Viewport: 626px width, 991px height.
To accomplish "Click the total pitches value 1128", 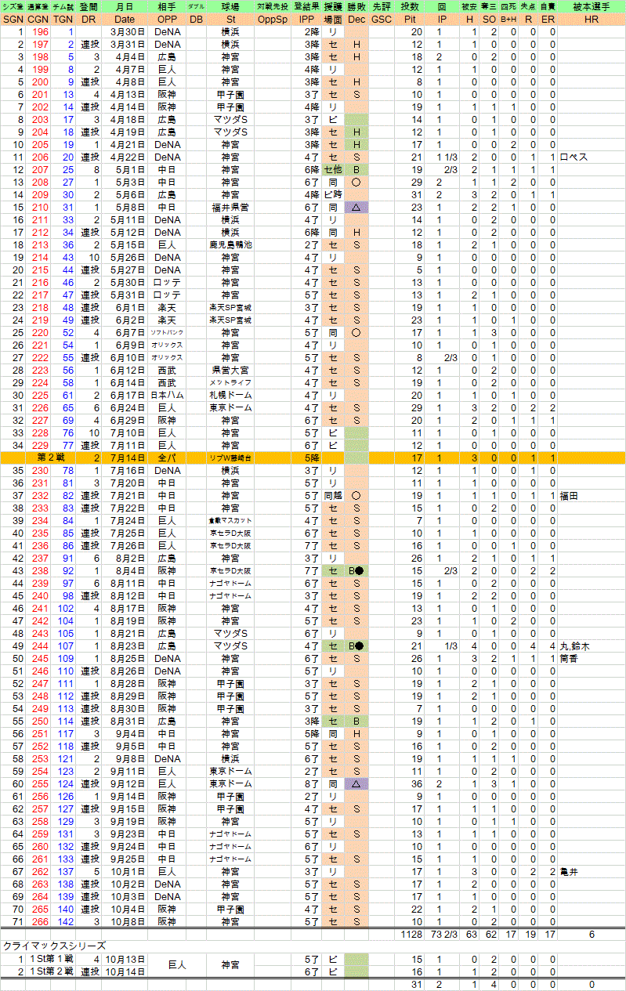I will pyautogui.click(x=410, y=935).
